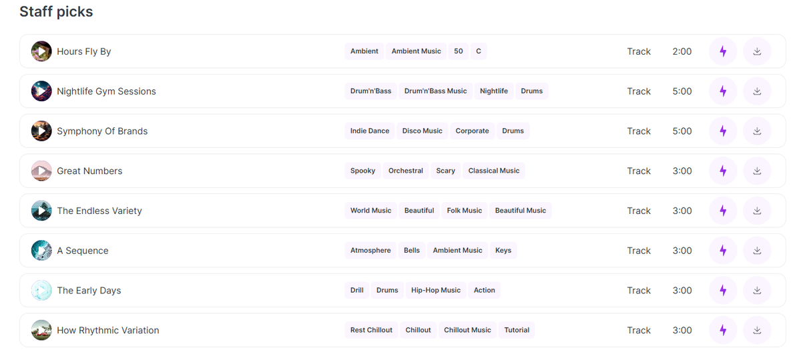The width and height of the screenshot is (801, 350).
Task: Play the A Sequence track
Action: (x=41, y=251)
